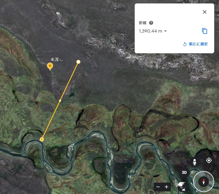The width and height of the screenshot is (219, 194).
Task: Zoom out with the minus button
Action: click(158, 187)
